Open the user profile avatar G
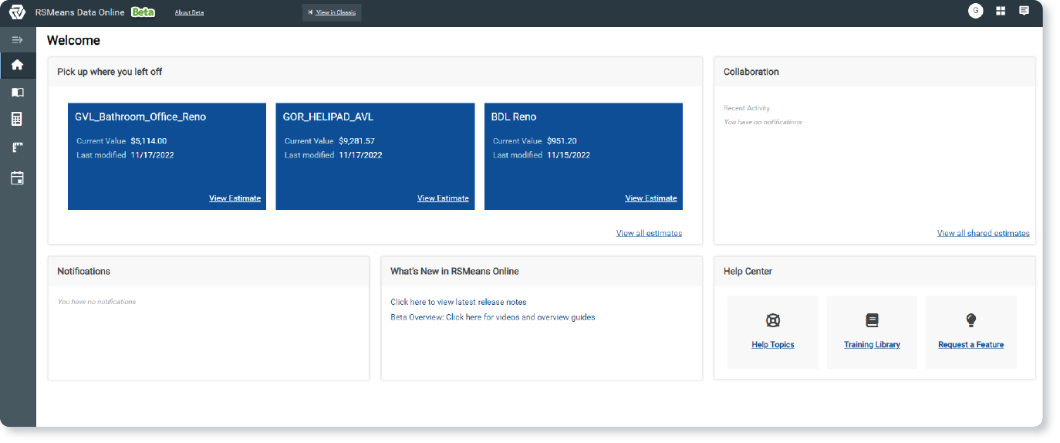Viewport: 1060px width, 443px height. pos(976,11)
